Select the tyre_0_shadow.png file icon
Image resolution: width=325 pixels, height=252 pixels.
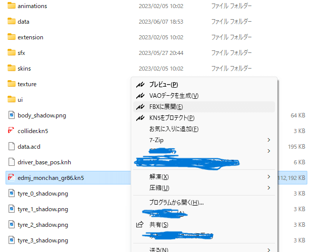pyautogui.click(x=12, y=193)
